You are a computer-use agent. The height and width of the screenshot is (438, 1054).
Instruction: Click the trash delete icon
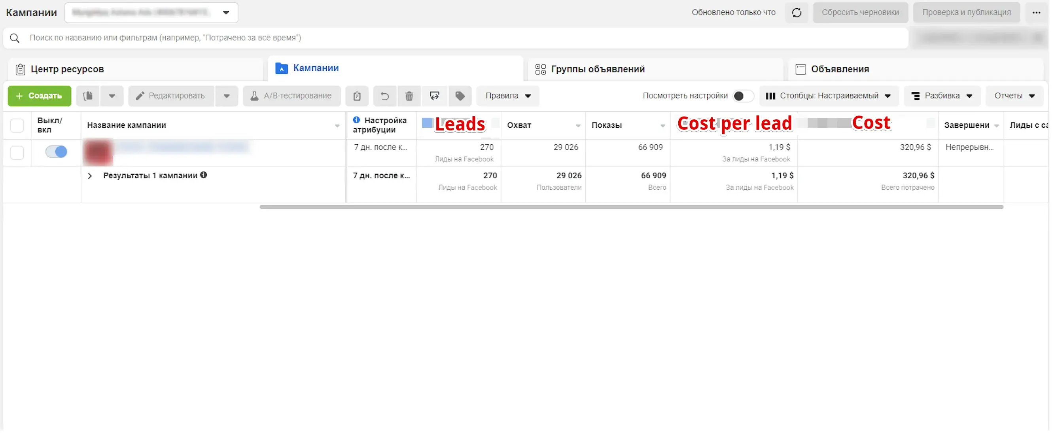tap(409, 96)
